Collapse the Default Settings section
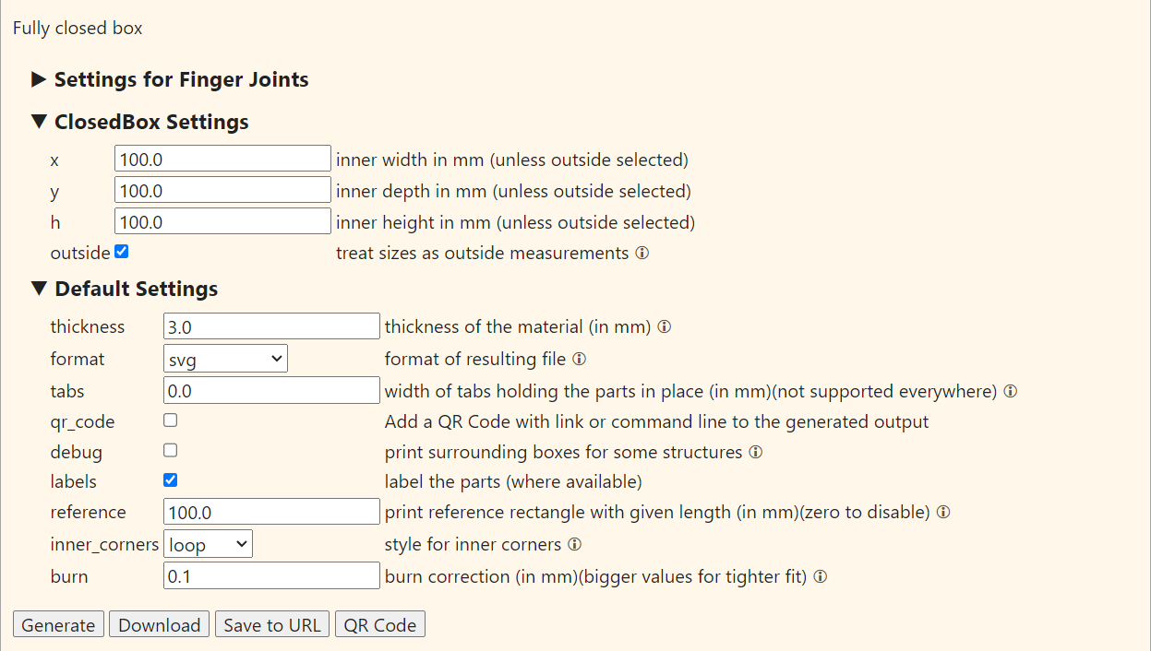1151x651 pixels. 125,289
